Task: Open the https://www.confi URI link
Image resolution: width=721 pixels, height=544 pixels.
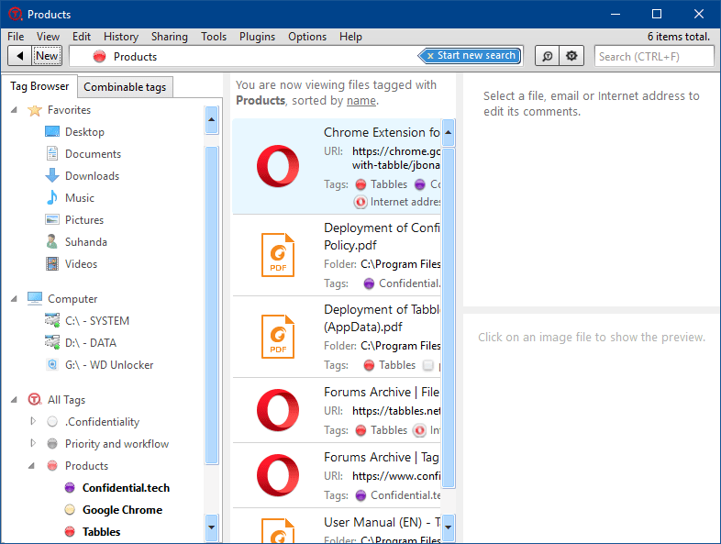Action: tap(396, 476)
